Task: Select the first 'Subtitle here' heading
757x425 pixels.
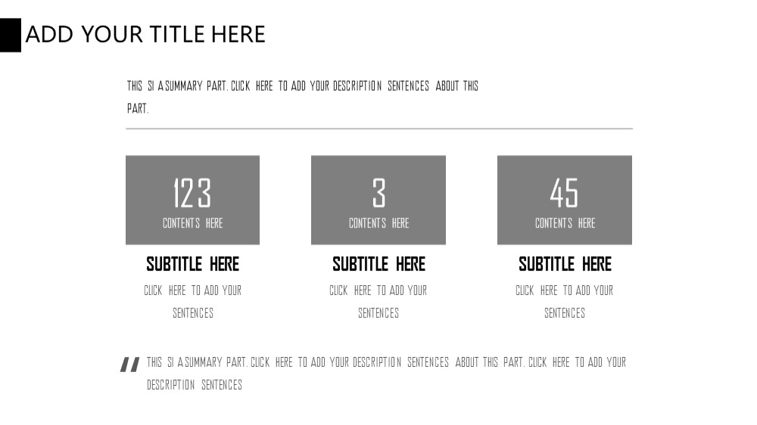Action: click(x=192, y=264)
